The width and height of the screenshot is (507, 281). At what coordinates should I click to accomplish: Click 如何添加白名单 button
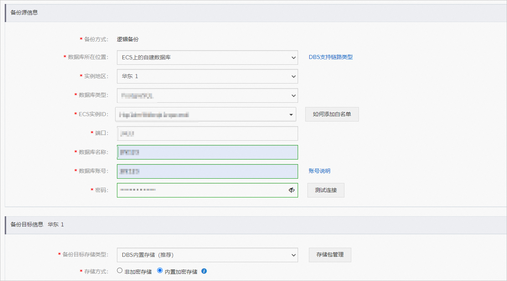point(332,114)
